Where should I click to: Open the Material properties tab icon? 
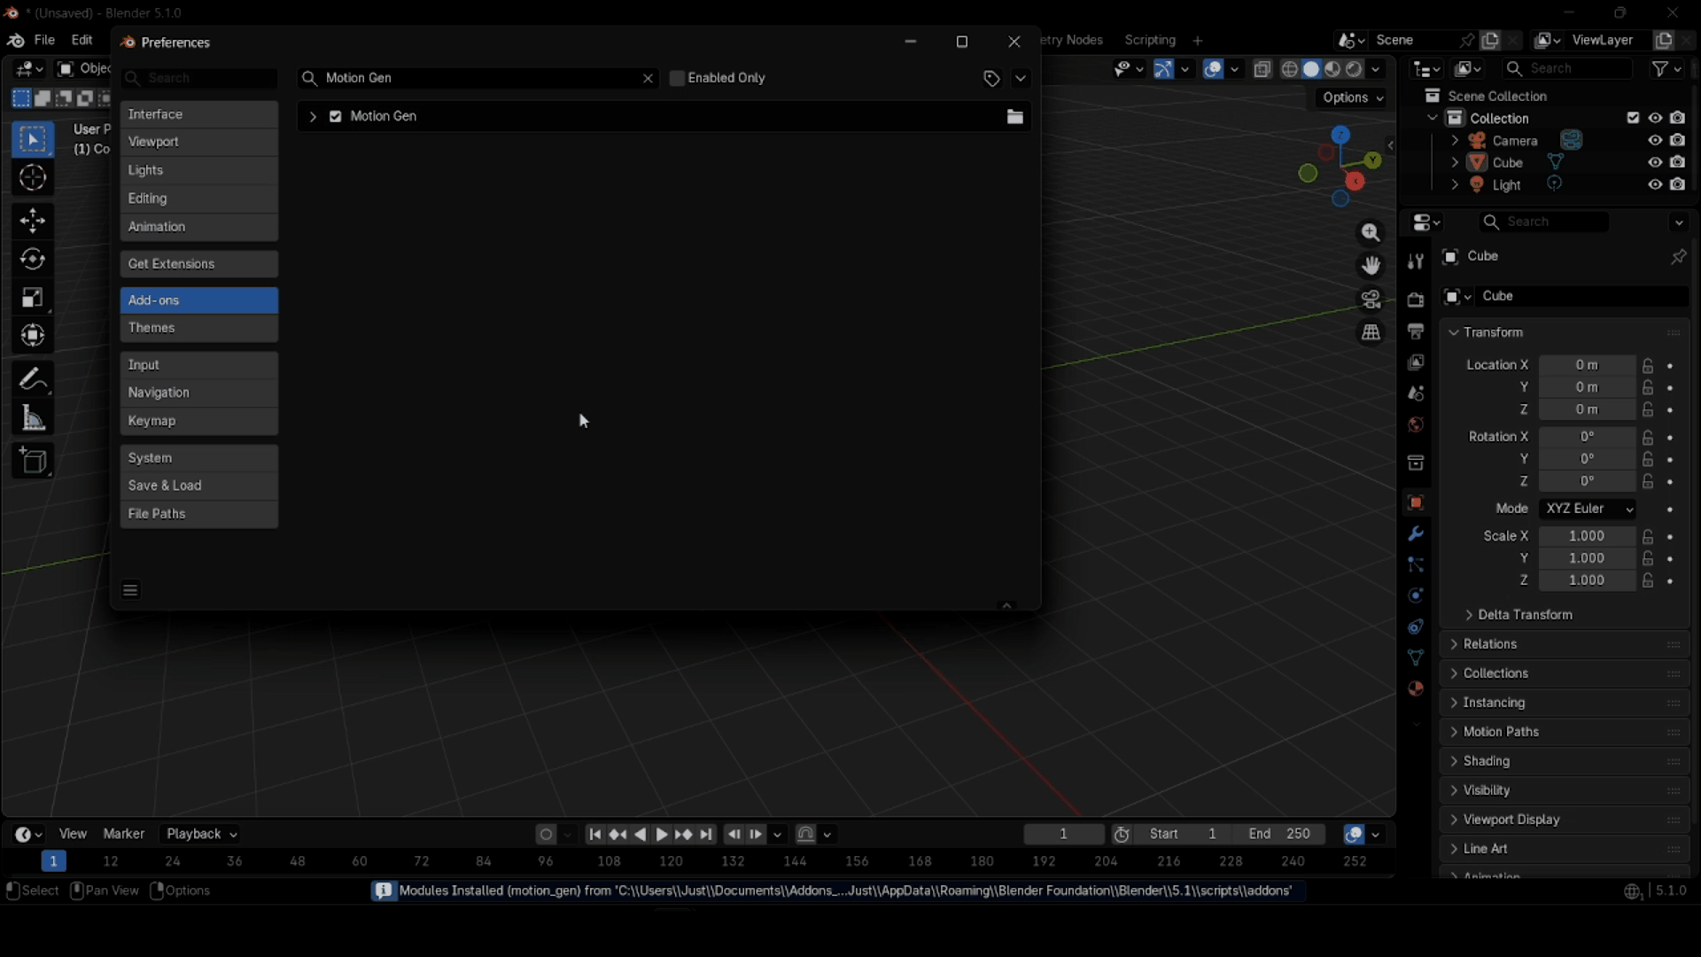[x=1416, y=689]
